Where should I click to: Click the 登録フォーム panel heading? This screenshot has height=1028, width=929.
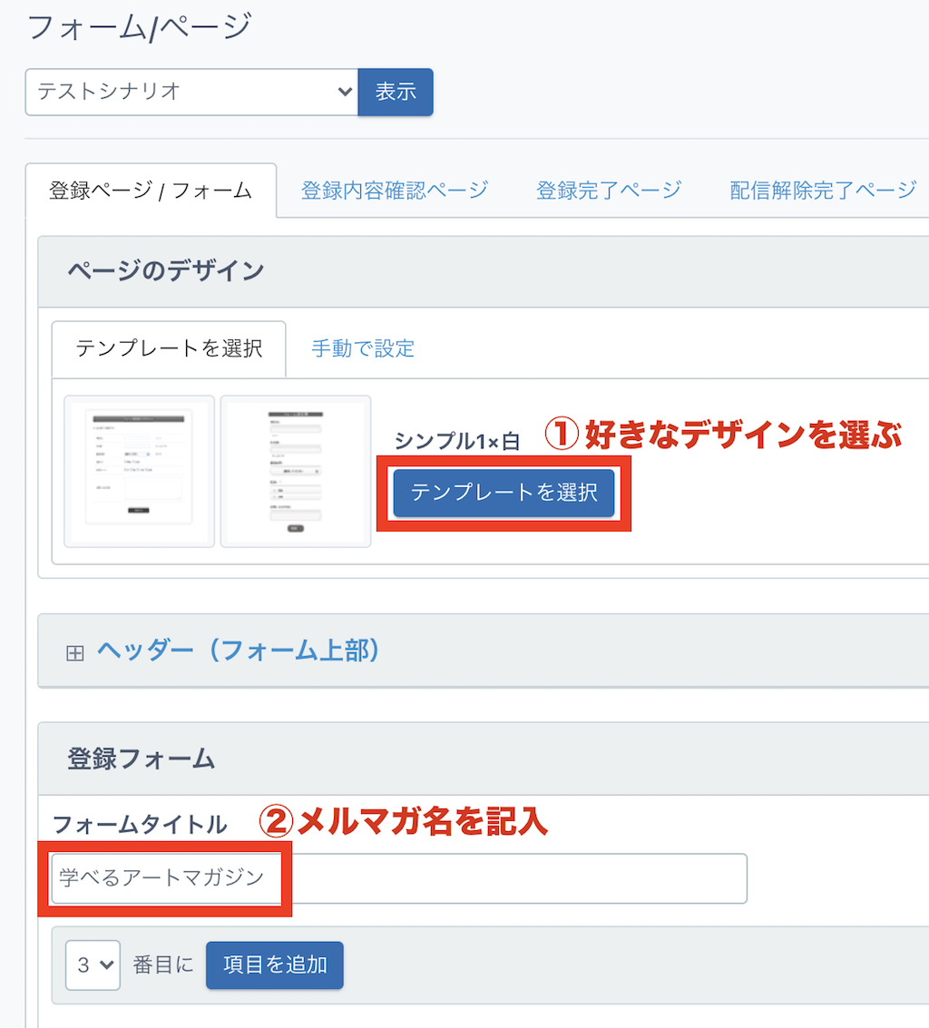[x=142, y=759]
